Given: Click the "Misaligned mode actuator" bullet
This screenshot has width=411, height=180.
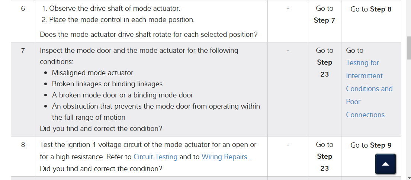Looking at the screenshot, I should (x=92, y=73).
